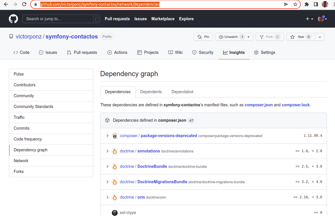Pin the repository to profile

pyautogui.click(x=203, y=37)
